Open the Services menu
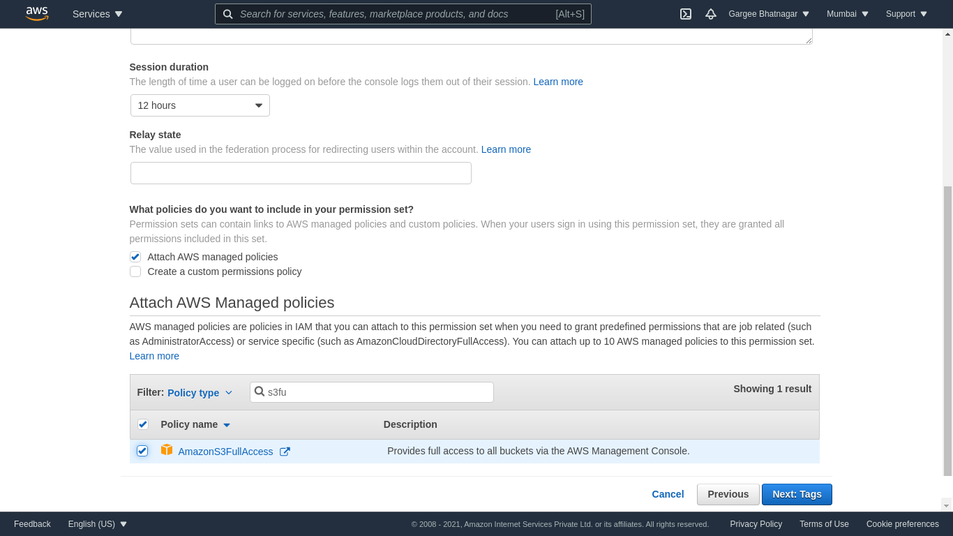953x536 pixels. (x=98, y=14)
